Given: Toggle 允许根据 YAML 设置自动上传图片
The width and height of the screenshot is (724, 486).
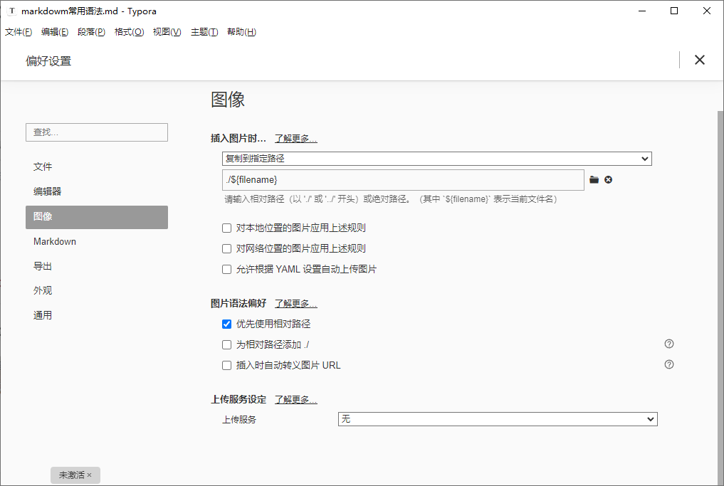Looking at the screenshot, I should coord(226,269).
